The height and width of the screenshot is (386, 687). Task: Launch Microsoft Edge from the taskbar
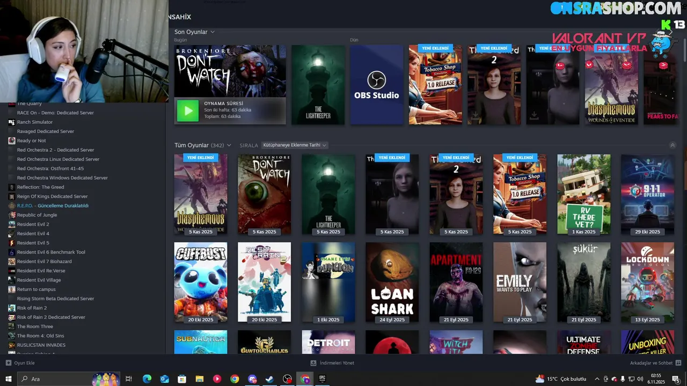pos(147,379)
